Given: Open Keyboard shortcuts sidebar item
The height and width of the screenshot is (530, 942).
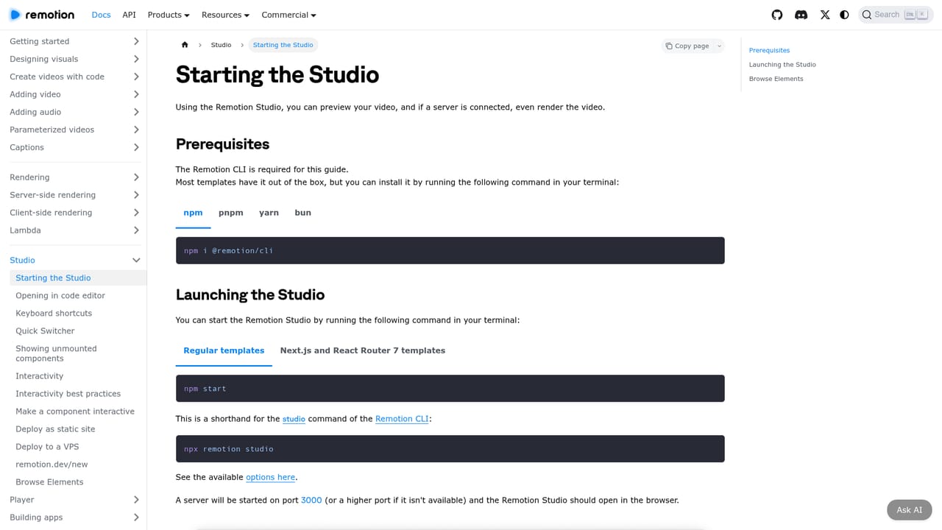Looking at the screenshot, I should pyautogui.click(x=78, y=313).
